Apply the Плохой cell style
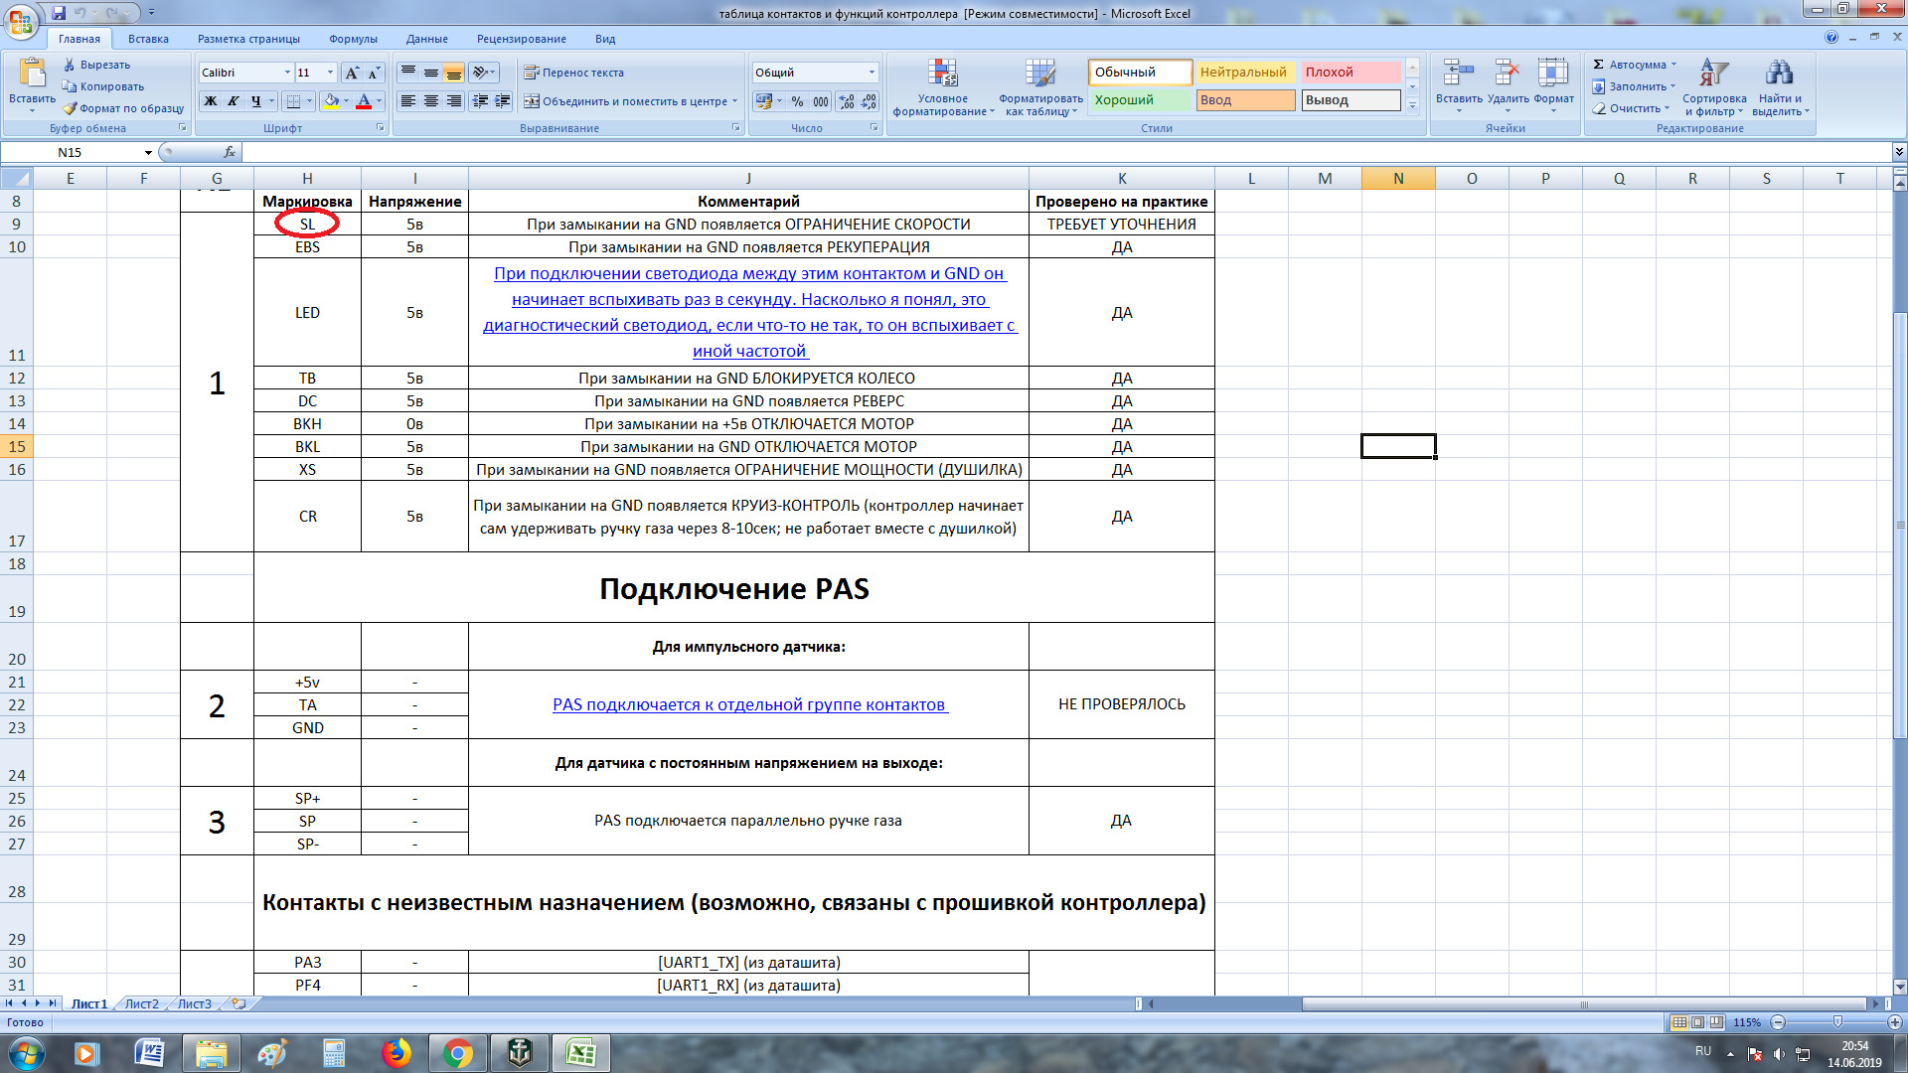 1350,73
